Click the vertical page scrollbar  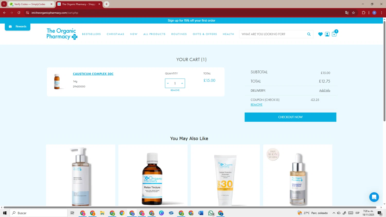(384, 71)
